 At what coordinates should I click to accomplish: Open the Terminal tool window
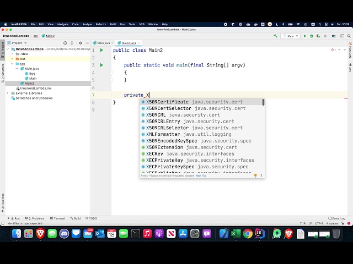[57, 218]
